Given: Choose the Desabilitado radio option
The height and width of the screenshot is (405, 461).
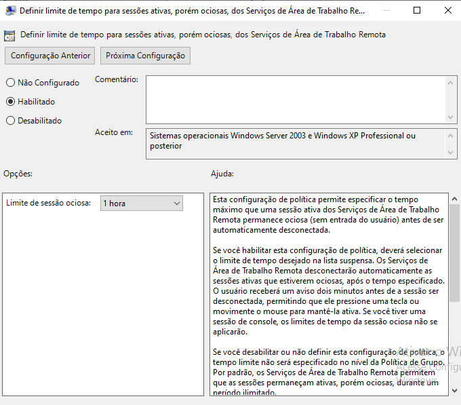Looking at the screenshot, I should click(x=10, y=121).
